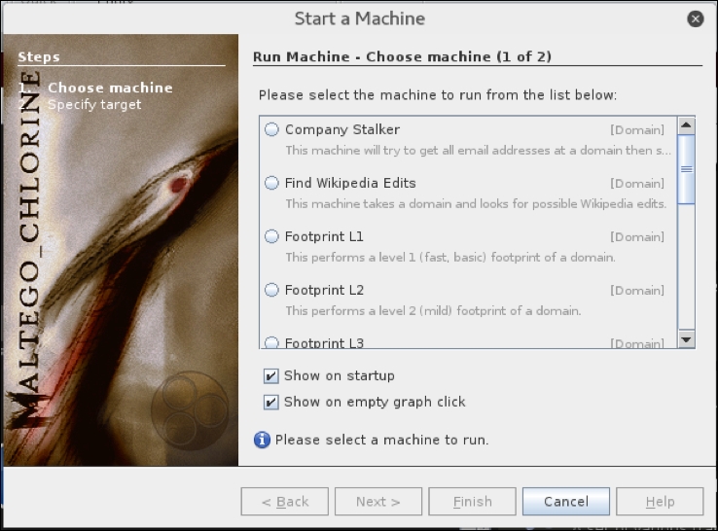Click the Footprint L1 description text
Screen dimensions: 718x531
450,258
